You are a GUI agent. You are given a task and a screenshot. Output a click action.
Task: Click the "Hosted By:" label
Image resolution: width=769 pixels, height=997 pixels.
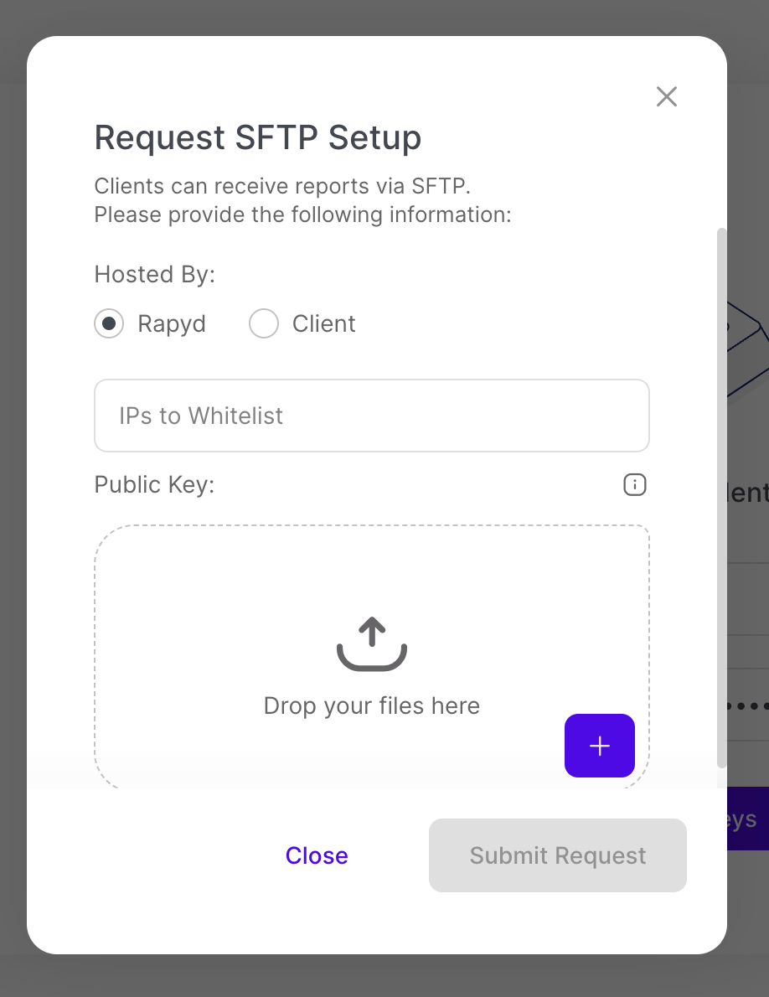(x=154, y=274)
